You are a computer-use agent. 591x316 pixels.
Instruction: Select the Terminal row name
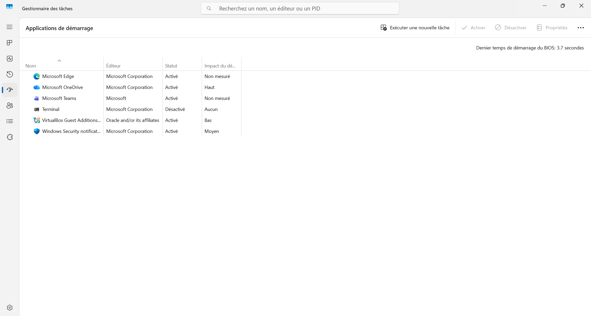click(51, 109)
